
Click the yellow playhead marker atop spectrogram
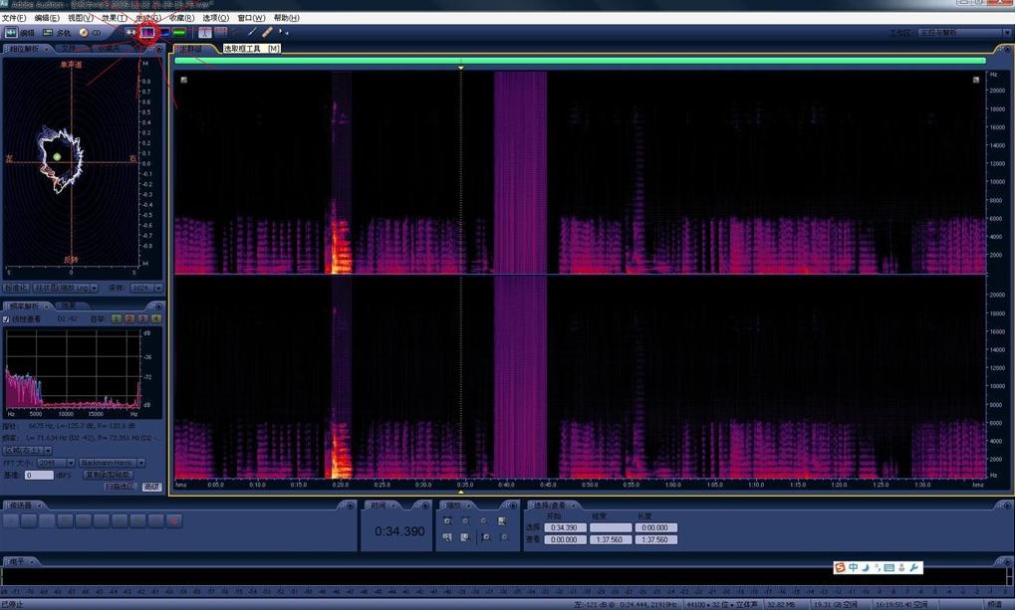pos(461,68)
